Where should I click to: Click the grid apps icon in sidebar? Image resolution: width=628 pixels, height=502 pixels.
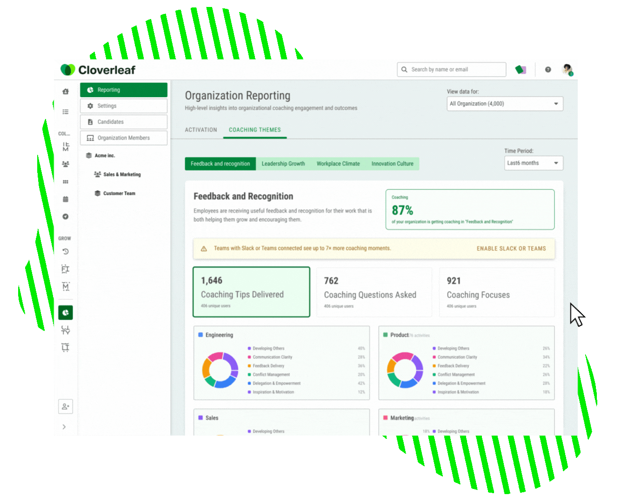[65, 182]
